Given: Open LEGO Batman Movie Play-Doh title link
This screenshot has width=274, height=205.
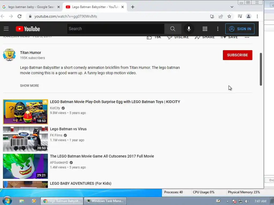Looking at the screenshot, I should 115,102.
